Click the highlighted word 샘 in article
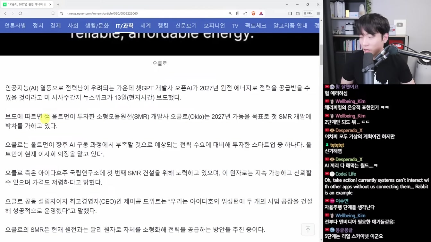 (x=47, y=117)
